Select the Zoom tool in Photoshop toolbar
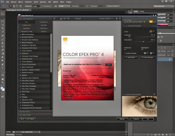 click(2, 83)
